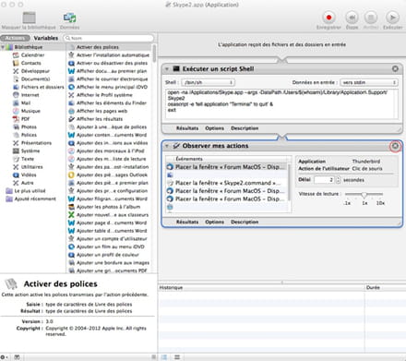Viewport: 406px width, 361px height.
Task: Open Données en entrée vers stdin dropdown
Action: coord(369,82)
